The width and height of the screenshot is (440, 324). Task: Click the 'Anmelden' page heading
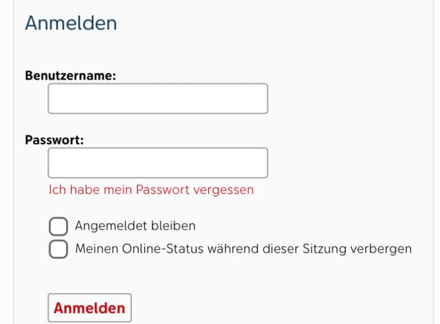pos(71,23)
